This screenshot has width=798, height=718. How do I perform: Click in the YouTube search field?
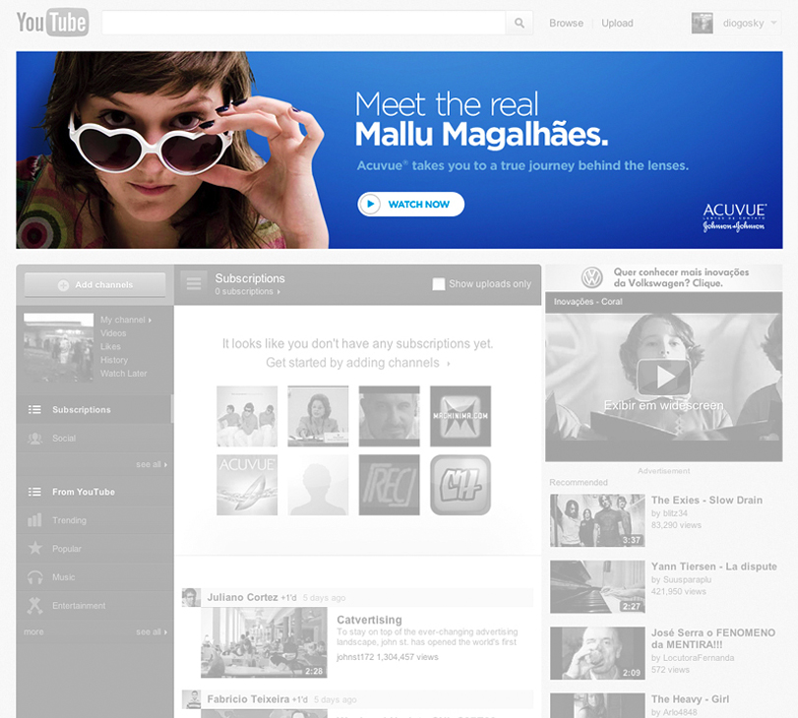click(304, 23)
